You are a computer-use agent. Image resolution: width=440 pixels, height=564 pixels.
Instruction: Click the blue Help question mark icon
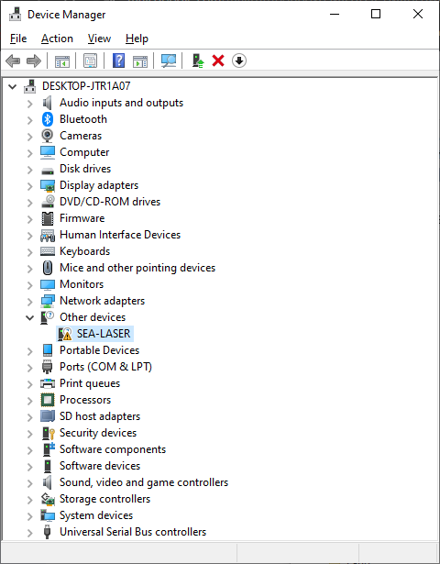point(118,61)
